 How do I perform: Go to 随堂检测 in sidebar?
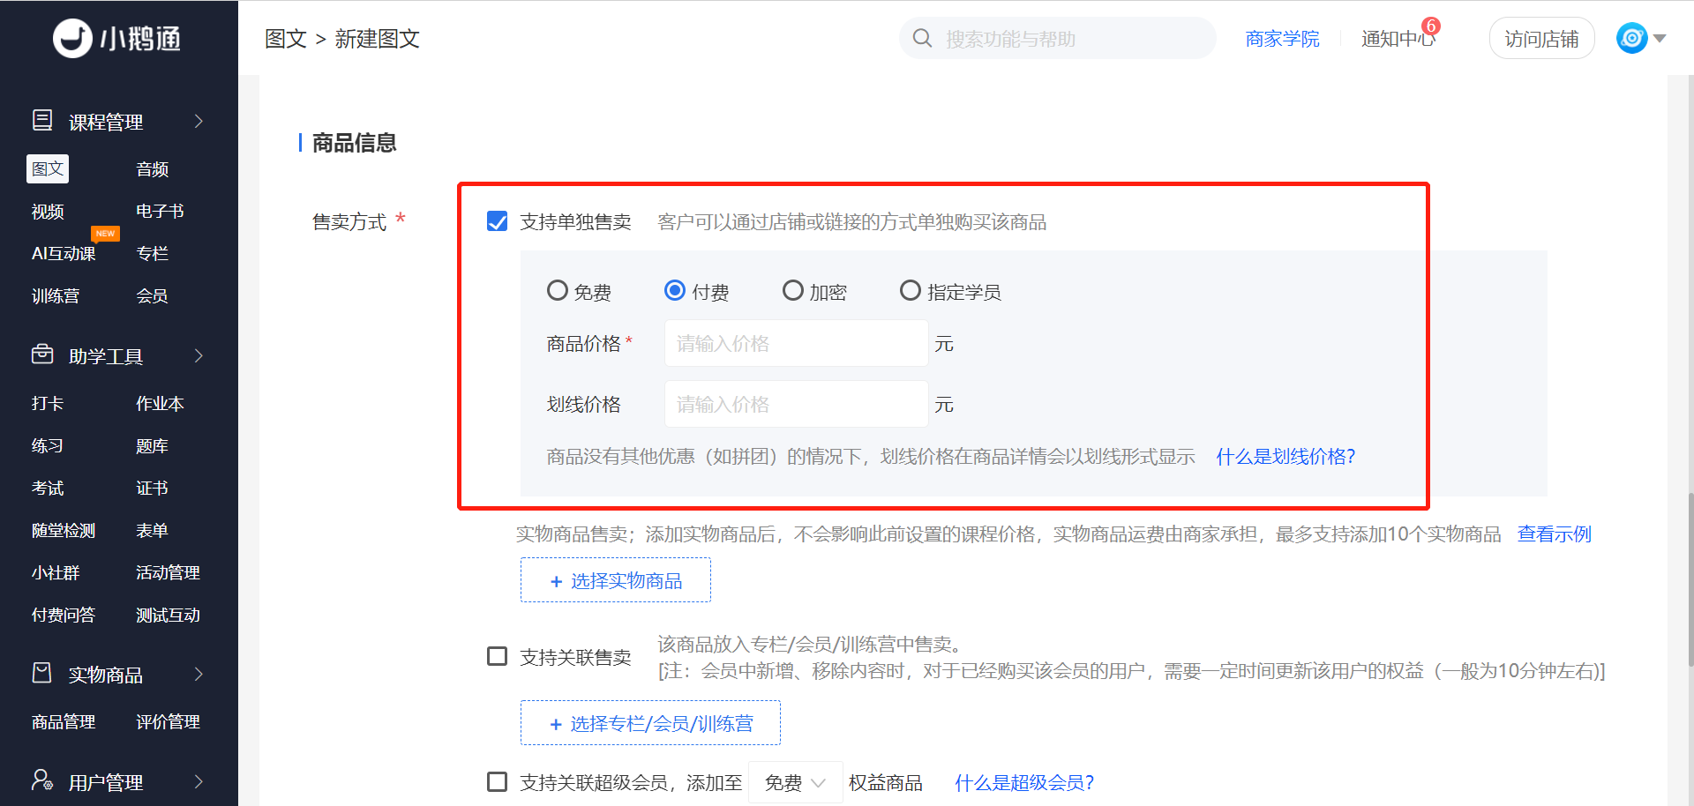coord(64,530)
